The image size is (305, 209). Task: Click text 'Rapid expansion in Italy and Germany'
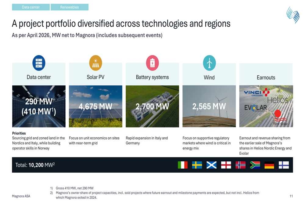(x=147, y=140)
